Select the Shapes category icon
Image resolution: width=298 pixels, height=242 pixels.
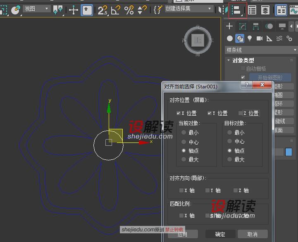[239, 38]
